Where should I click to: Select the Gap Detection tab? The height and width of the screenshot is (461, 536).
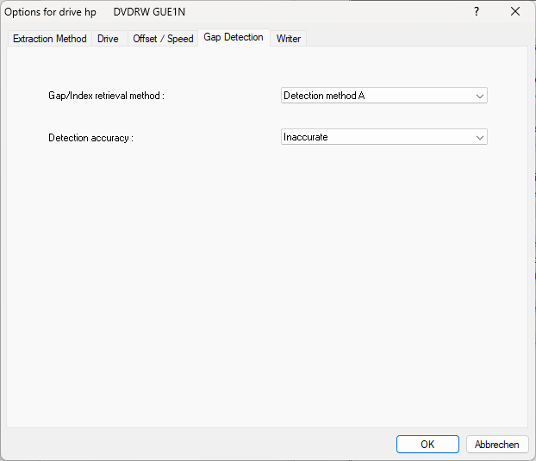click(234, 38)
